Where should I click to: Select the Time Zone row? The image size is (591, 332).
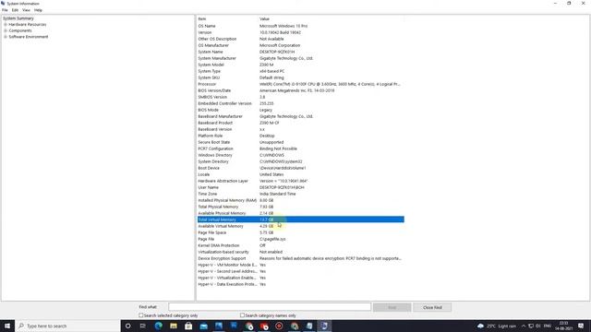pyautogui.click(x=300, y=194)
